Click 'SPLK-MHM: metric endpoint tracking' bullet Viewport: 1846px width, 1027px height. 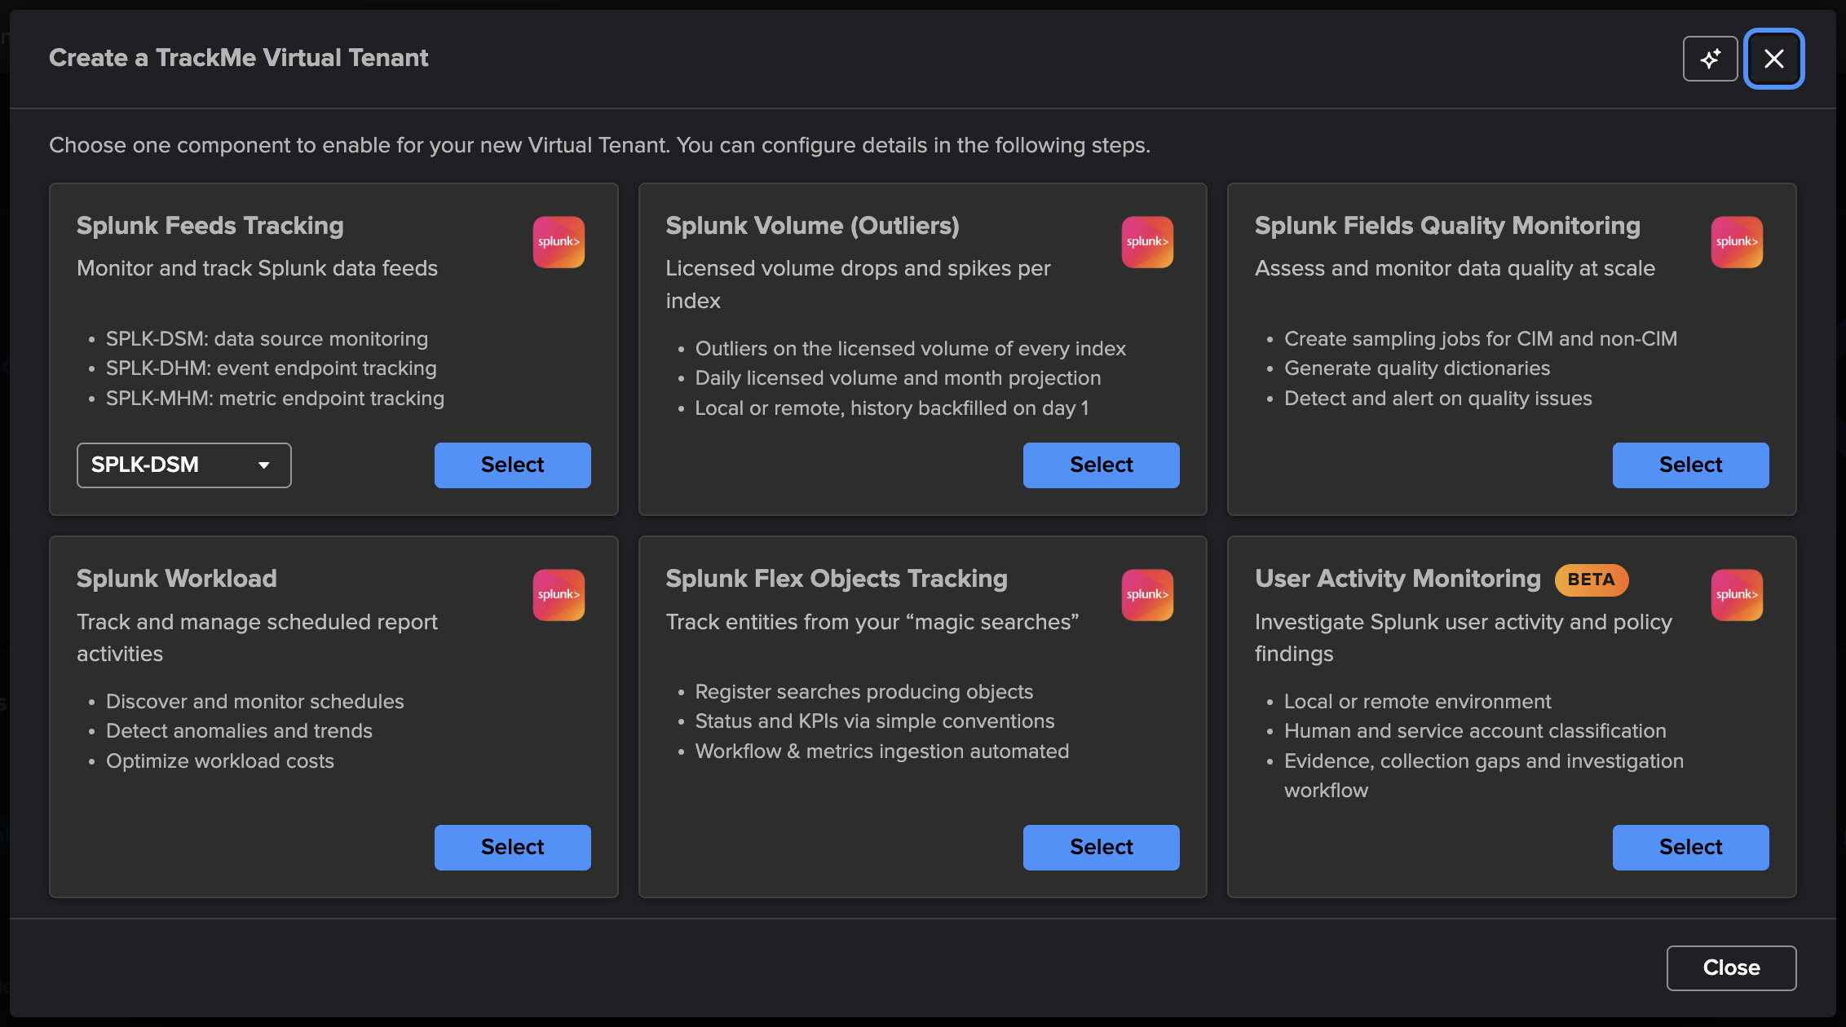[275, 399]
